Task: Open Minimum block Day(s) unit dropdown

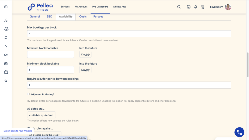Action: click(x=86, y=55)
